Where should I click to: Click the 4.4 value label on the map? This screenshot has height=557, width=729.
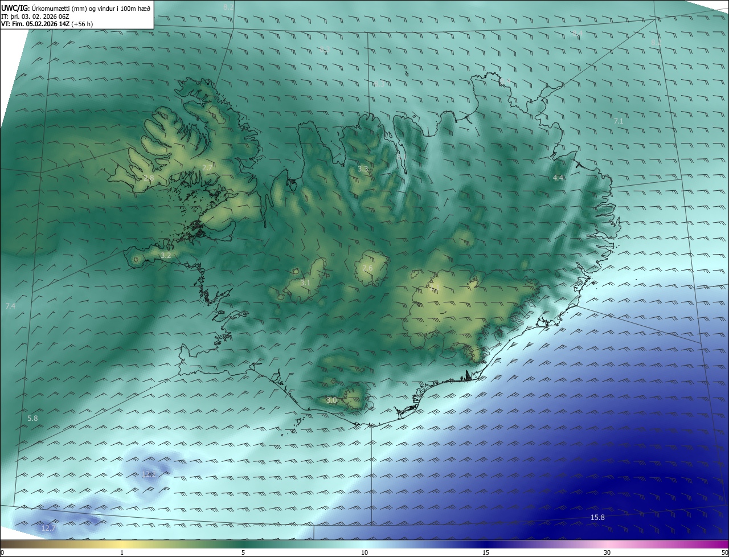coord(558,178)
